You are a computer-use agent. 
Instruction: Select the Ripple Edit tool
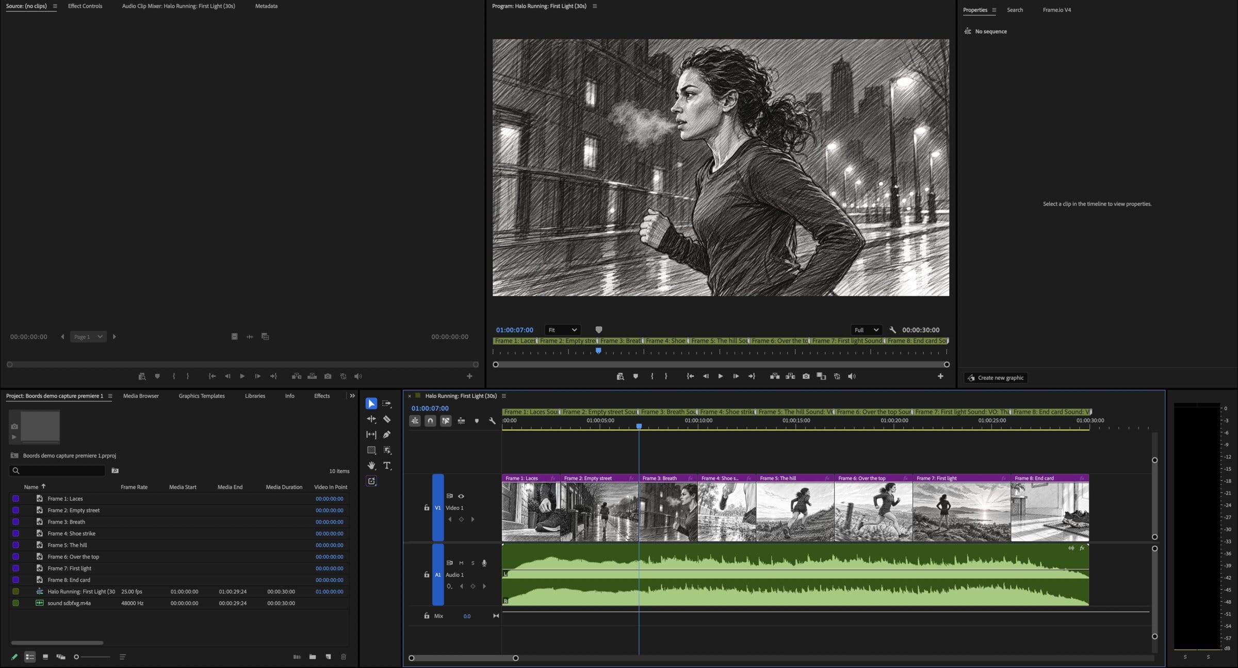pyautogui.click(x=371, y=419)
